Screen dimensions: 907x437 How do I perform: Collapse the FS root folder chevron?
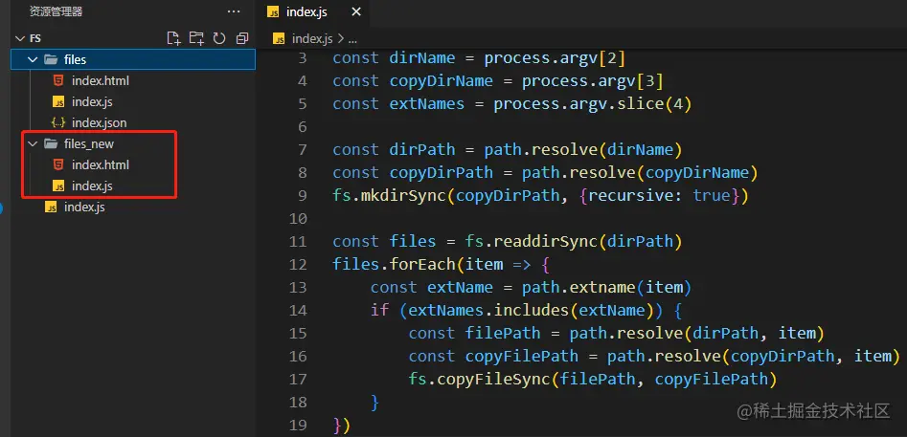20,38
